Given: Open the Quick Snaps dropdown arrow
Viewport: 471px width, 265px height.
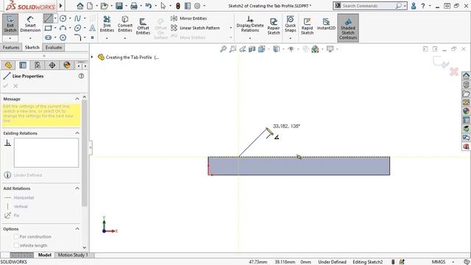Looking at the screenshot, I should tap(291, 38).
